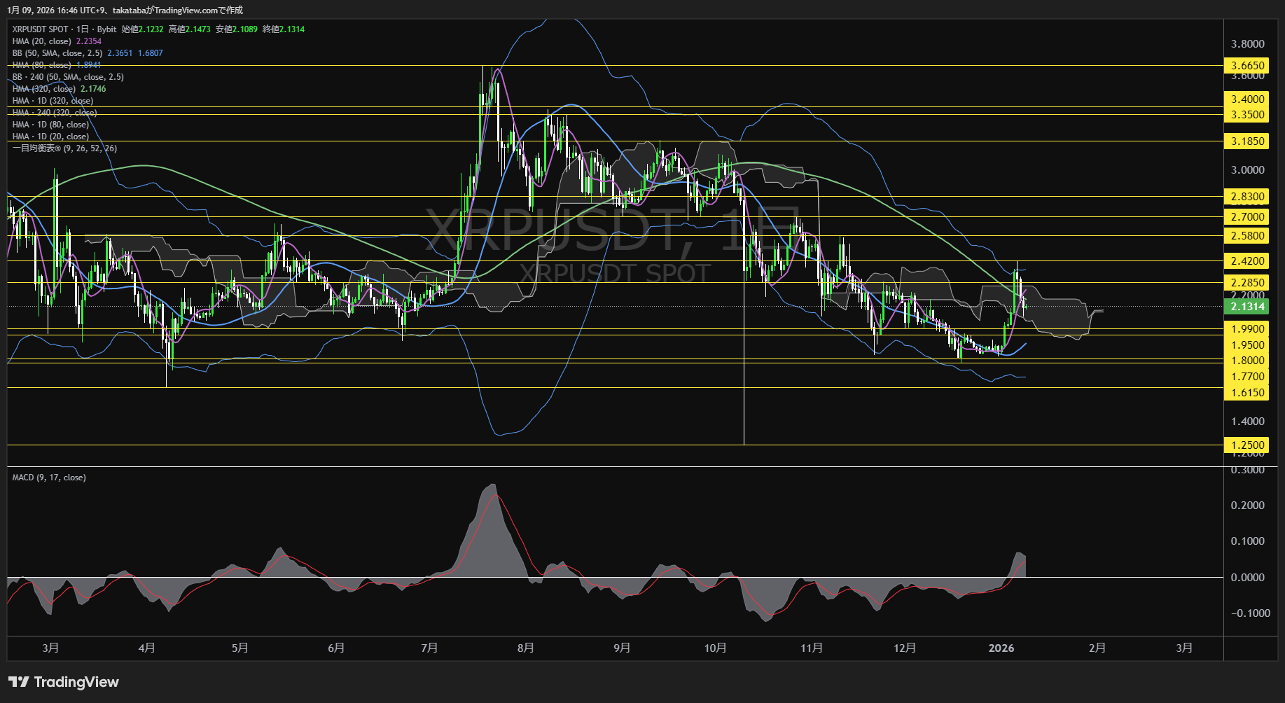Screen dimensions: 1285x703
Task: Click the 10月 label on time axis
Action: [x=715, y=648]
